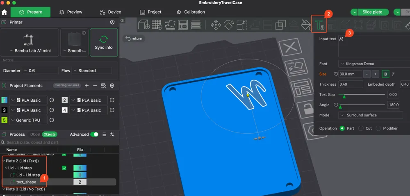This screenshot has height=196, width=410.
Task: Open nozzle Diameter 0.6 dropdown
Action: pyautogui.click(x=40, y=71)
